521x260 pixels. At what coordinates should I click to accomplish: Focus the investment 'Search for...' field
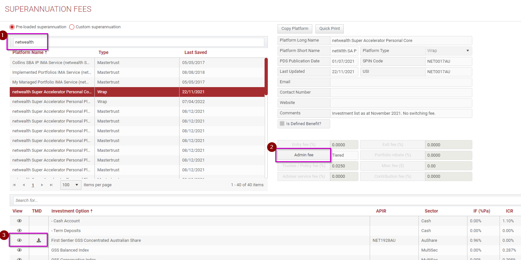click(x=267, y=201)
